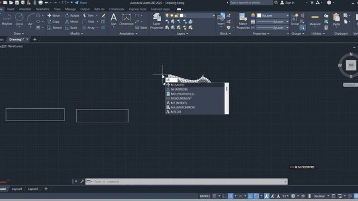Toggle 2D object snap in status bar
The height and width of the screenshot is (201, 358).
256,196
